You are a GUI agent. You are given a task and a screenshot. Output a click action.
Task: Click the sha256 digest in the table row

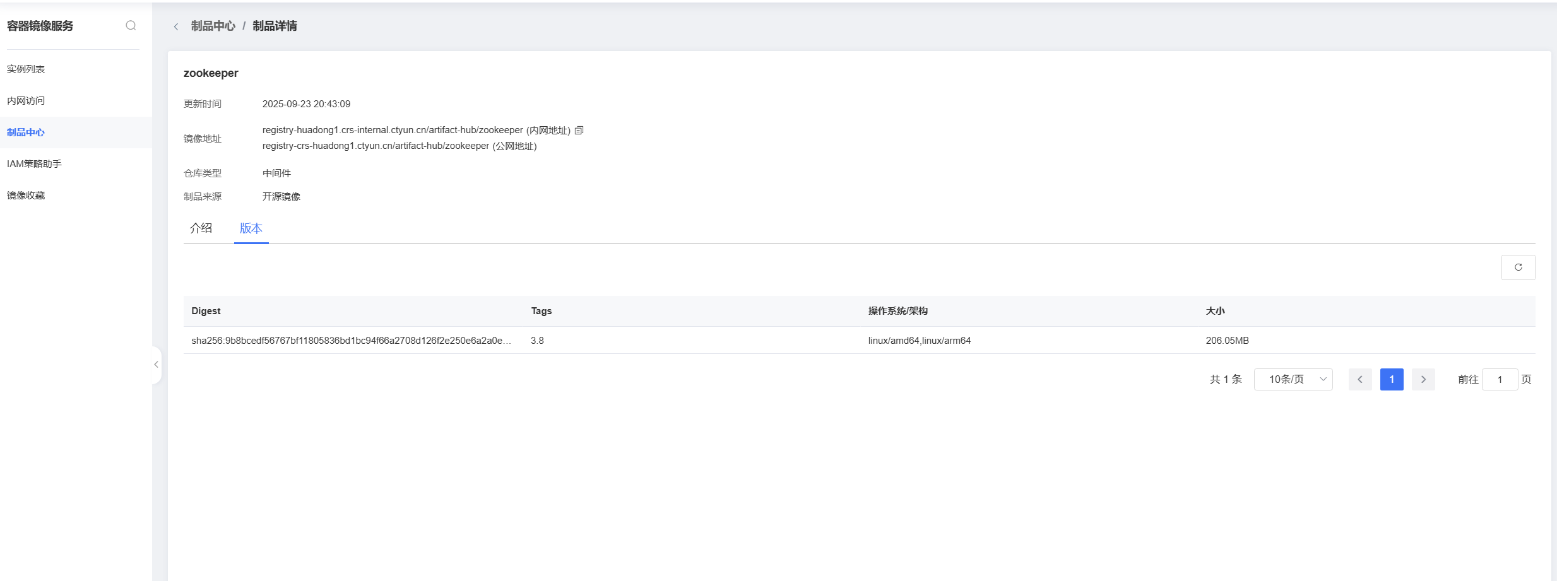(x=351, y=341)
